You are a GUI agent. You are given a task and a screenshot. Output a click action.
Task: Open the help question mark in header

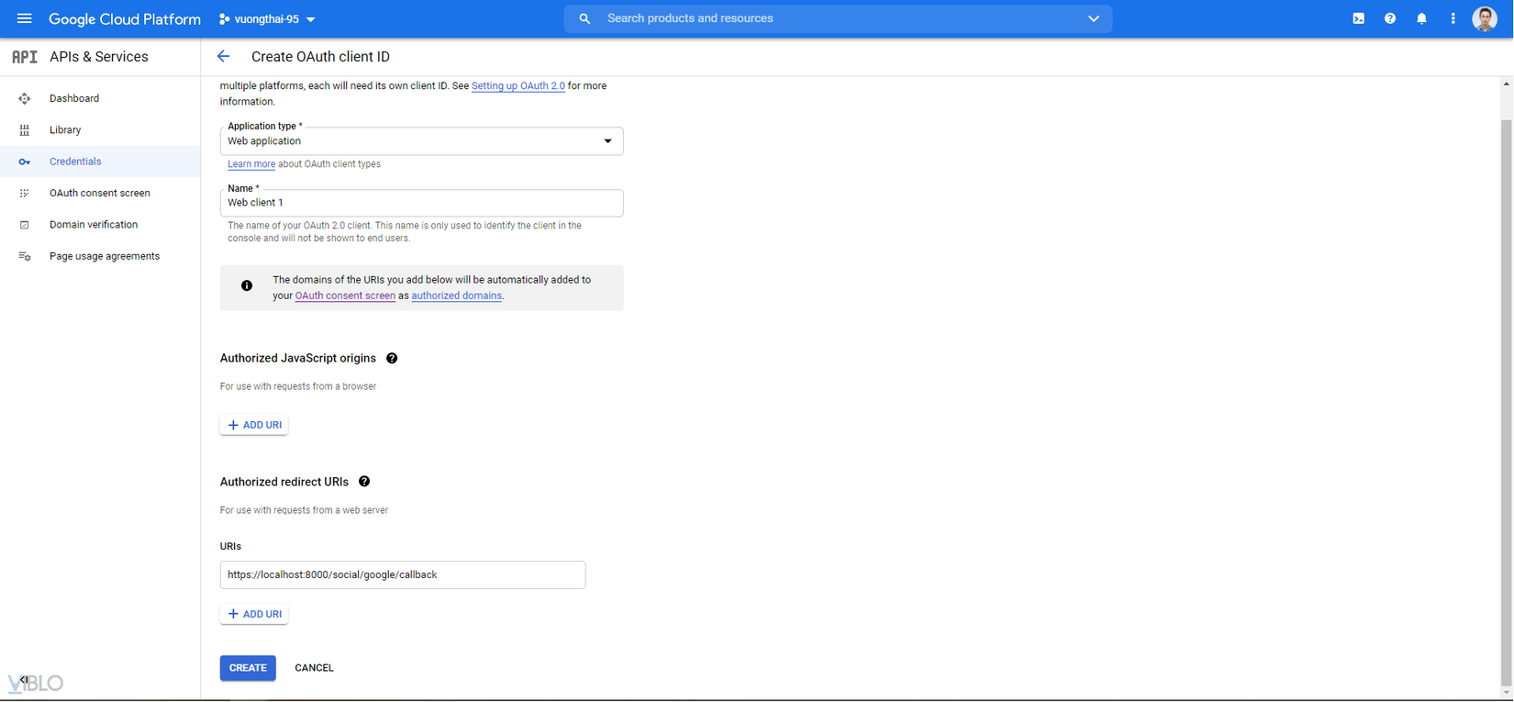click(x=1390, y=18)
